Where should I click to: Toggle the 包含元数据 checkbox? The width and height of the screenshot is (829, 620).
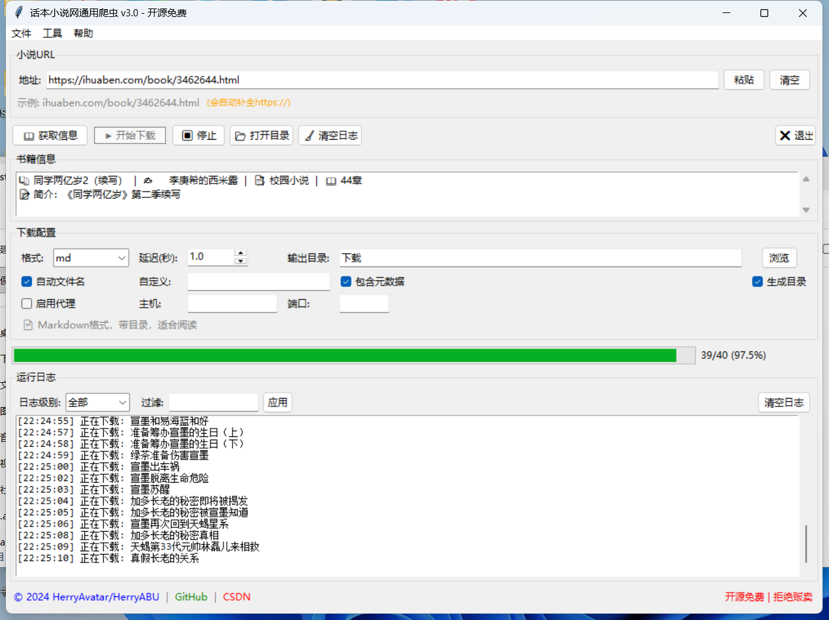point(372,282)
